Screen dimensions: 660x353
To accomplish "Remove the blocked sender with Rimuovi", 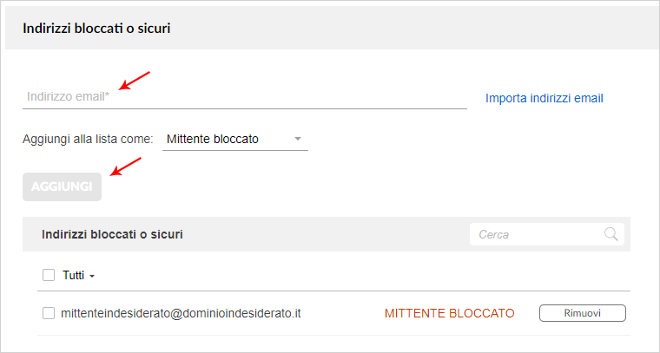I will (x=582, y=313).
